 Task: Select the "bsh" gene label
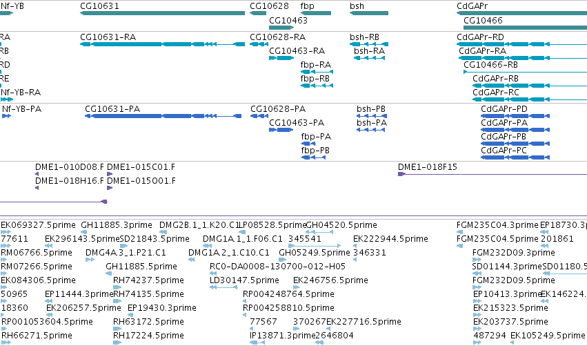357,6
